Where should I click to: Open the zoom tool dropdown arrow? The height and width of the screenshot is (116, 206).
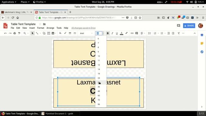[28, 33]
